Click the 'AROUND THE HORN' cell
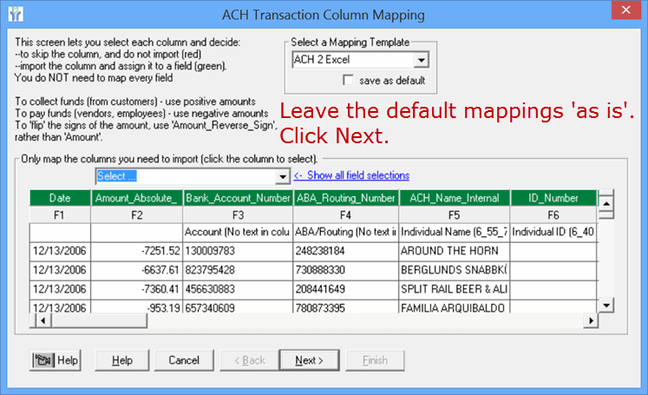This screenshot has width=648, height=395. tap(454, 249)
